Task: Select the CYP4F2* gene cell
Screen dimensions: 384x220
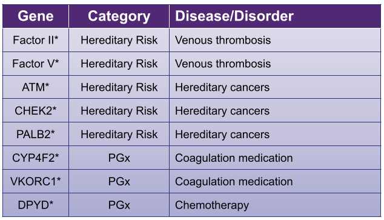Action: tap(36, 158)
